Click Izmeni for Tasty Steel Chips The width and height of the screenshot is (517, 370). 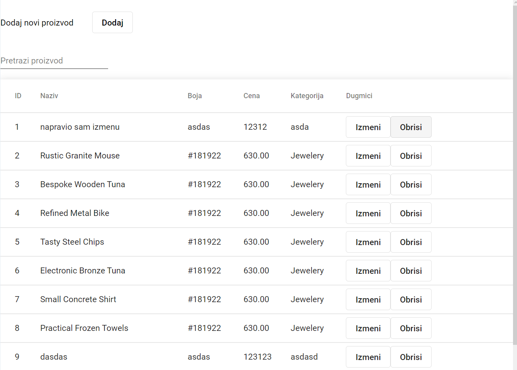pos(368,242)
